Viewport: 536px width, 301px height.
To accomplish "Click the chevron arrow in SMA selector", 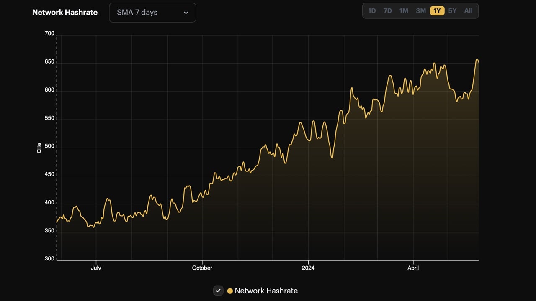I will click(186, 13).
